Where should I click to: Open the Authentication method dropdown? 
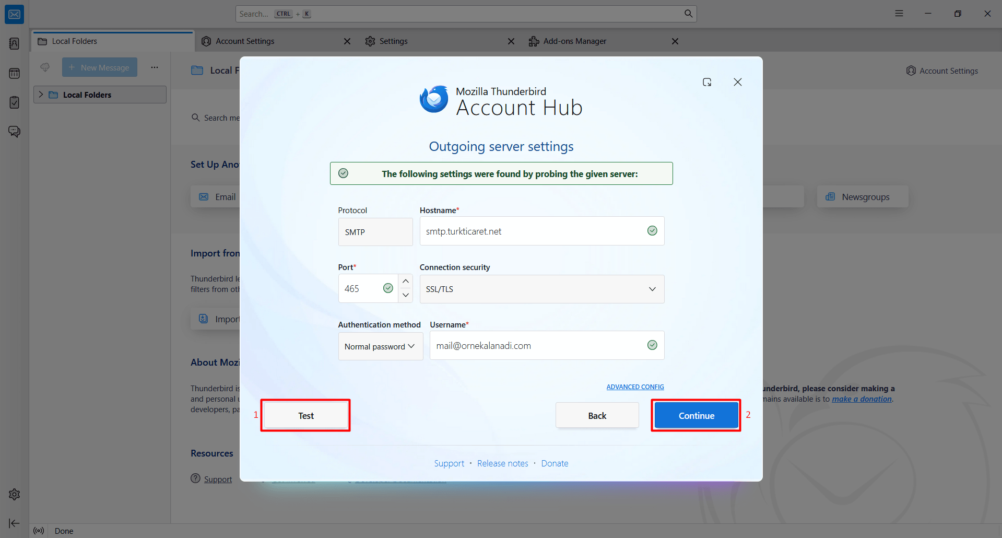pyautogui.click(x=380, y=346)
